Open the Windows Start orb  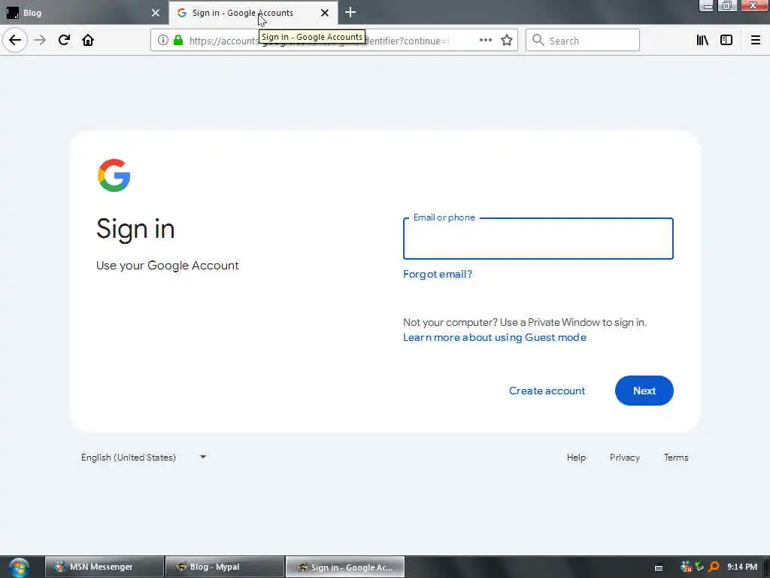point(19,567)
